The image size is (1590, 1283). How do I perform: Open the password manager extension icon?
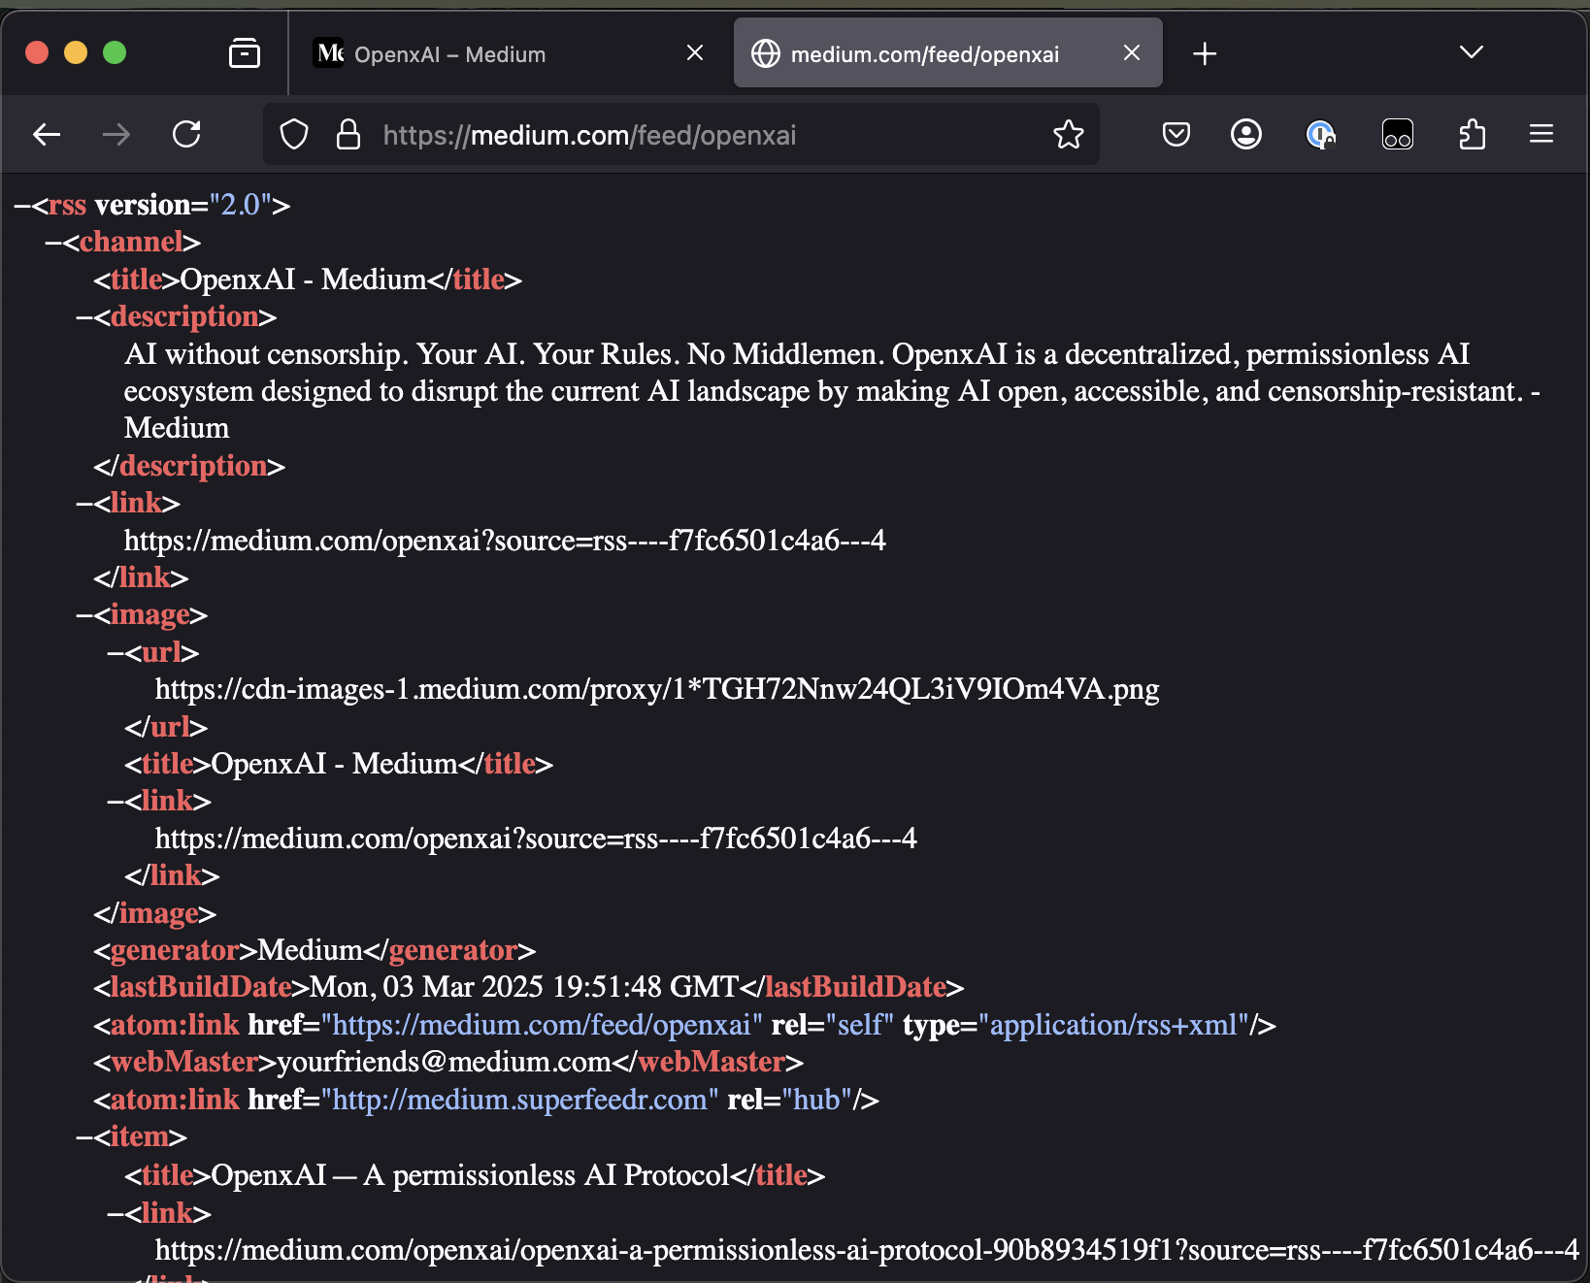[1321, 134]
